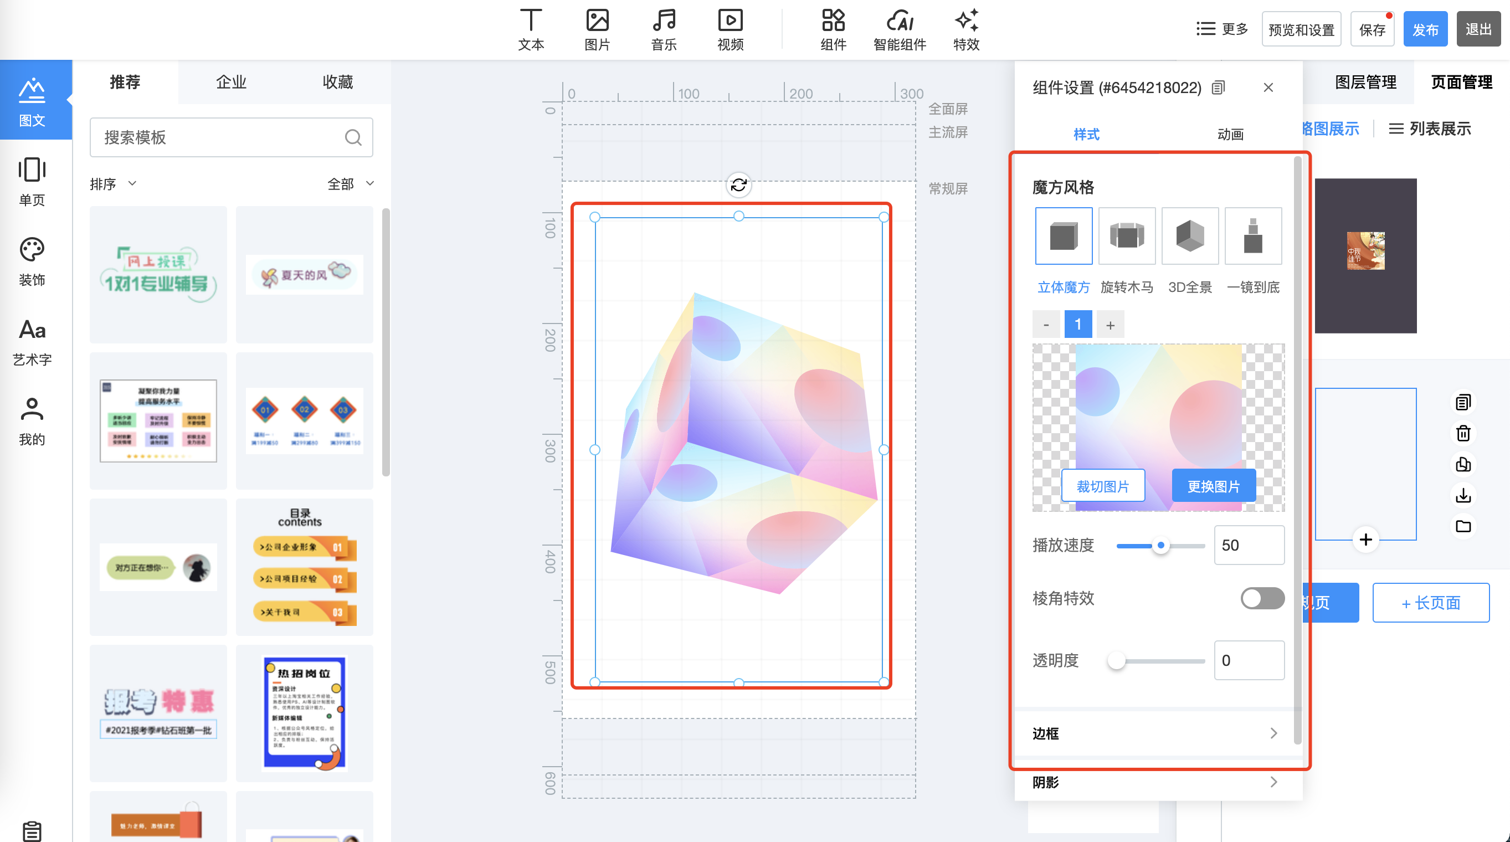
Task: Switch to the 样式 style tab
Action: coord(1086,134)
